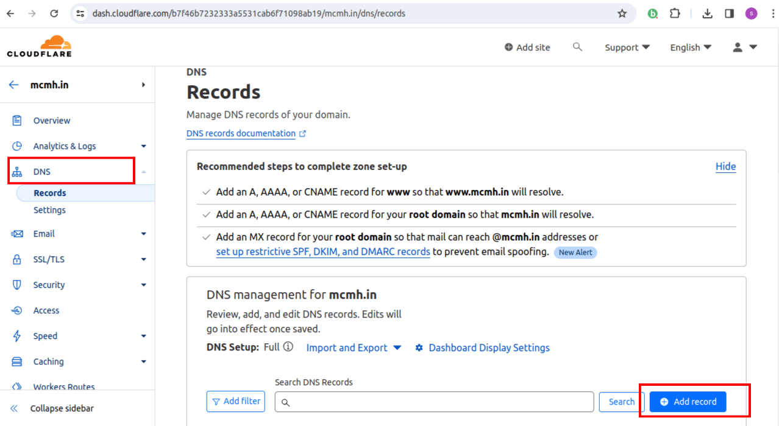Open search with the magnifier icon
This screenshot has width=779, height=426.
point(577,47)
